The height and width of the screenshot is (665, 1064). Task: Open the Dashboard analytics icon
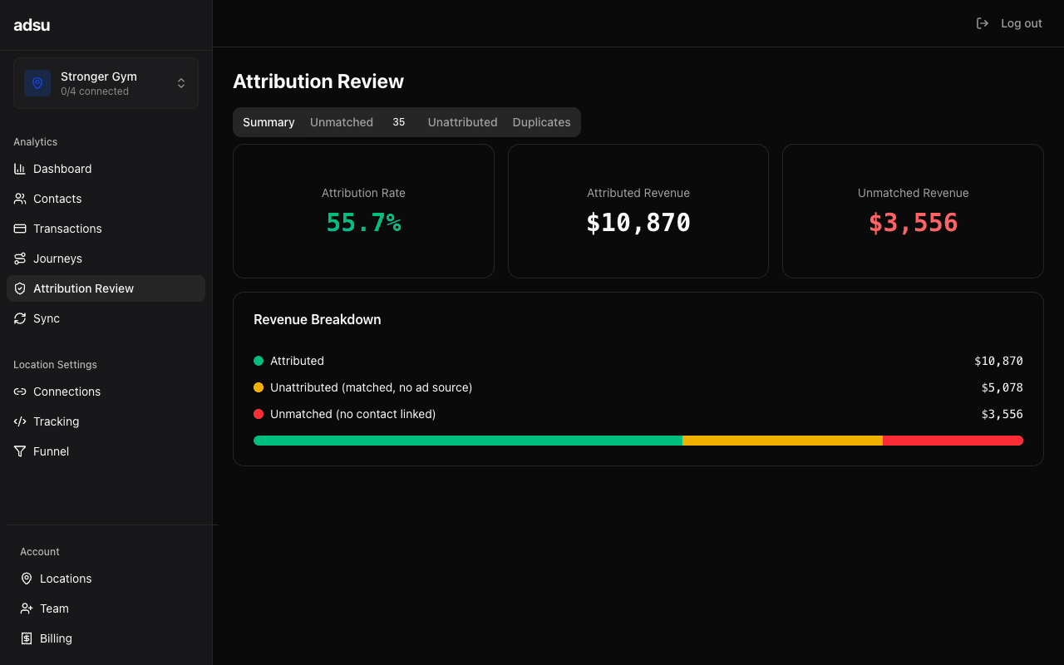coord(20,169)
